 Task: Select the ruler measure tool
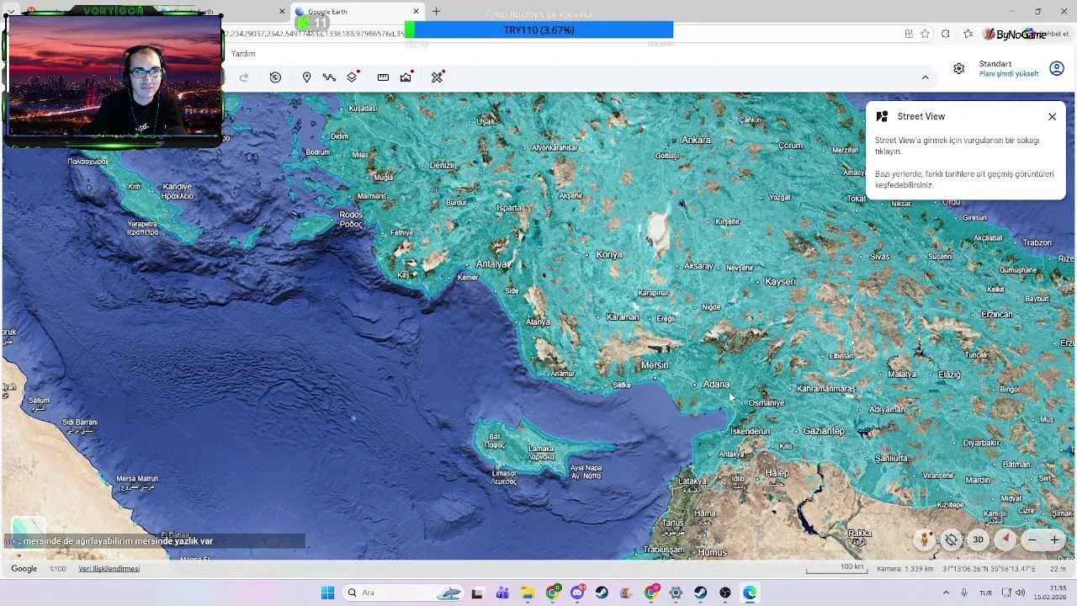coord(383,77)
